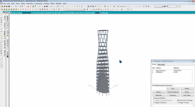
Task: Click the Delete button in Properties
Action: click(187, 88)
